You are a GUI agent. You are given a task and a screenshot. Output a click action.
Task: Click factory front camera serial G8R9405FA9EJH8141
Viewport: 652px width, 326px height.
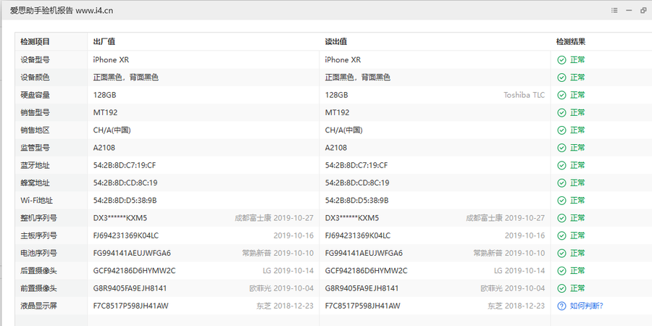pyautogui.click(x=130, y=288)
